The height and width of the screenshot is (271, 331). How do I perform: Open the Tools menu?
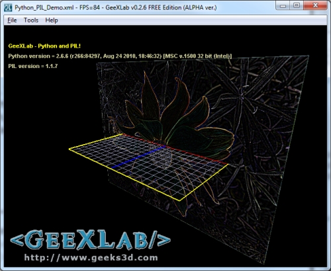pyautogui.click(x=31, y=20)
